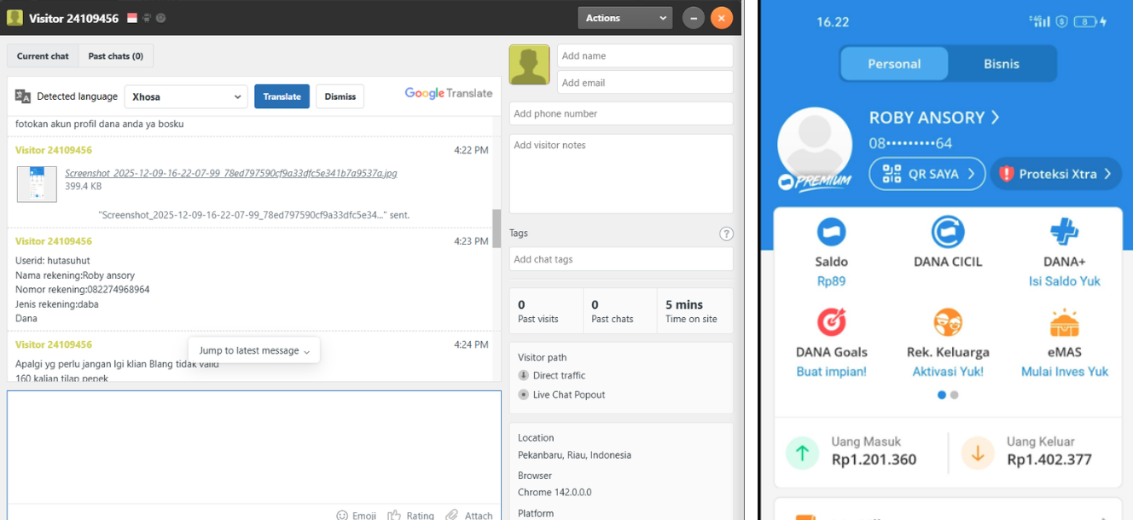Open the detected language Xhosa dropdown
Screen dimensions: 1133x520
click(x=186, y=96)
